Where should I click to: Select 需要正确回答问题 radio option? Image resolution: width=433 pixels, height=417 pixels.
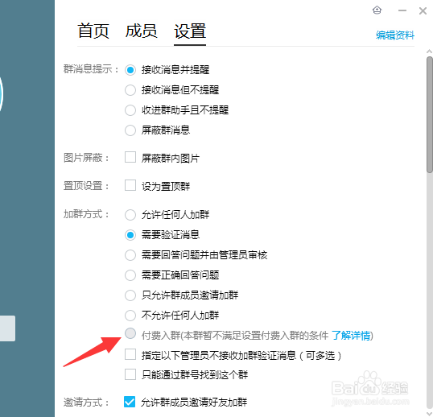[130, 275]
